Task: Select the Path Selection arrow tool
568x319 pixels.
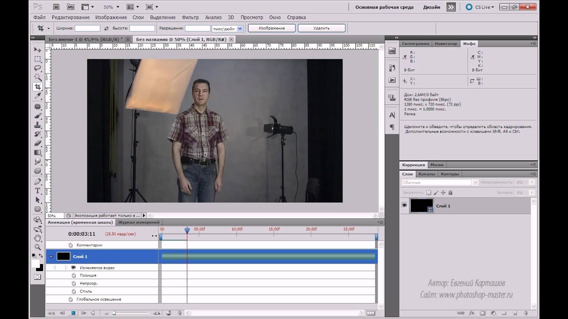Action: pyautogui.click(x=38, y=200)
